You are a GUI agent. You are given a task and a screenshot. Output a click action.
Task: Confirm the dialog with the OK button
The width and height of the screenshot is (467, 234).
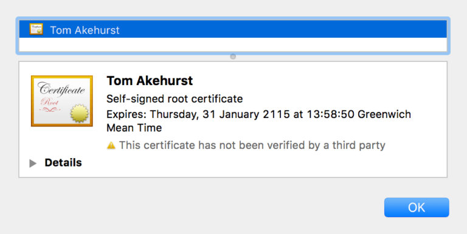click(x=417, y=207)
